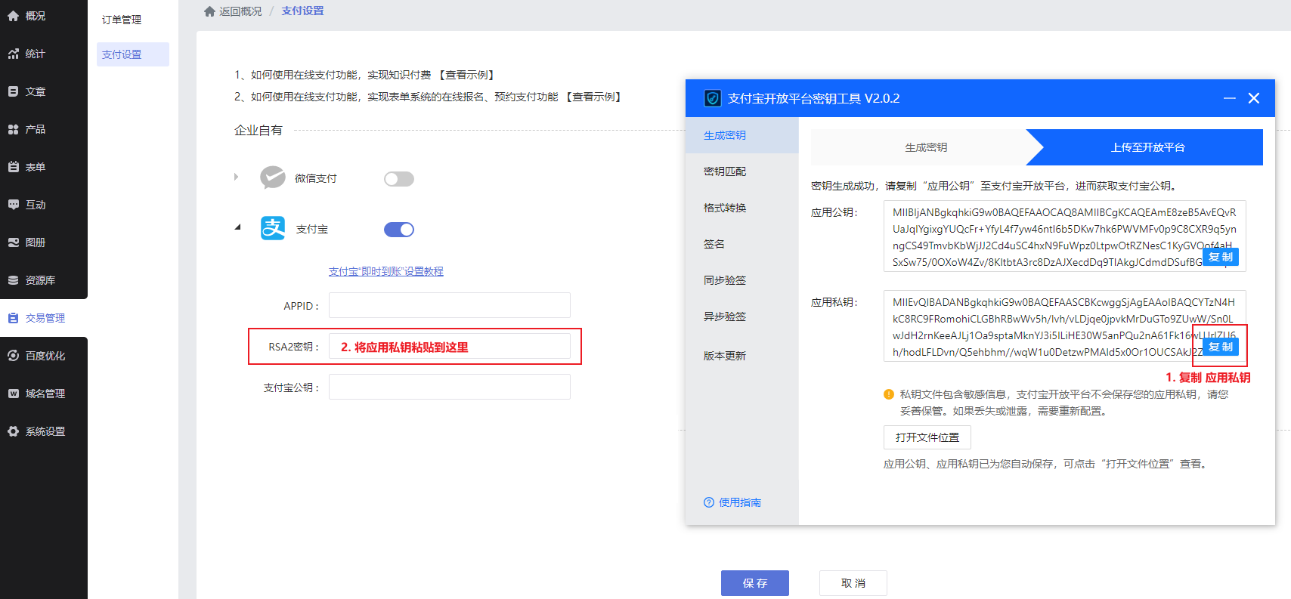Click the 打开文件位置 button

click(927, 437)
